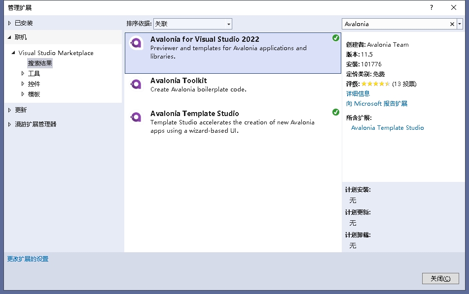Collapse the Visual Studio Marketplace node
The height and width of the screenshot is (294, 469).
(13, 53)
